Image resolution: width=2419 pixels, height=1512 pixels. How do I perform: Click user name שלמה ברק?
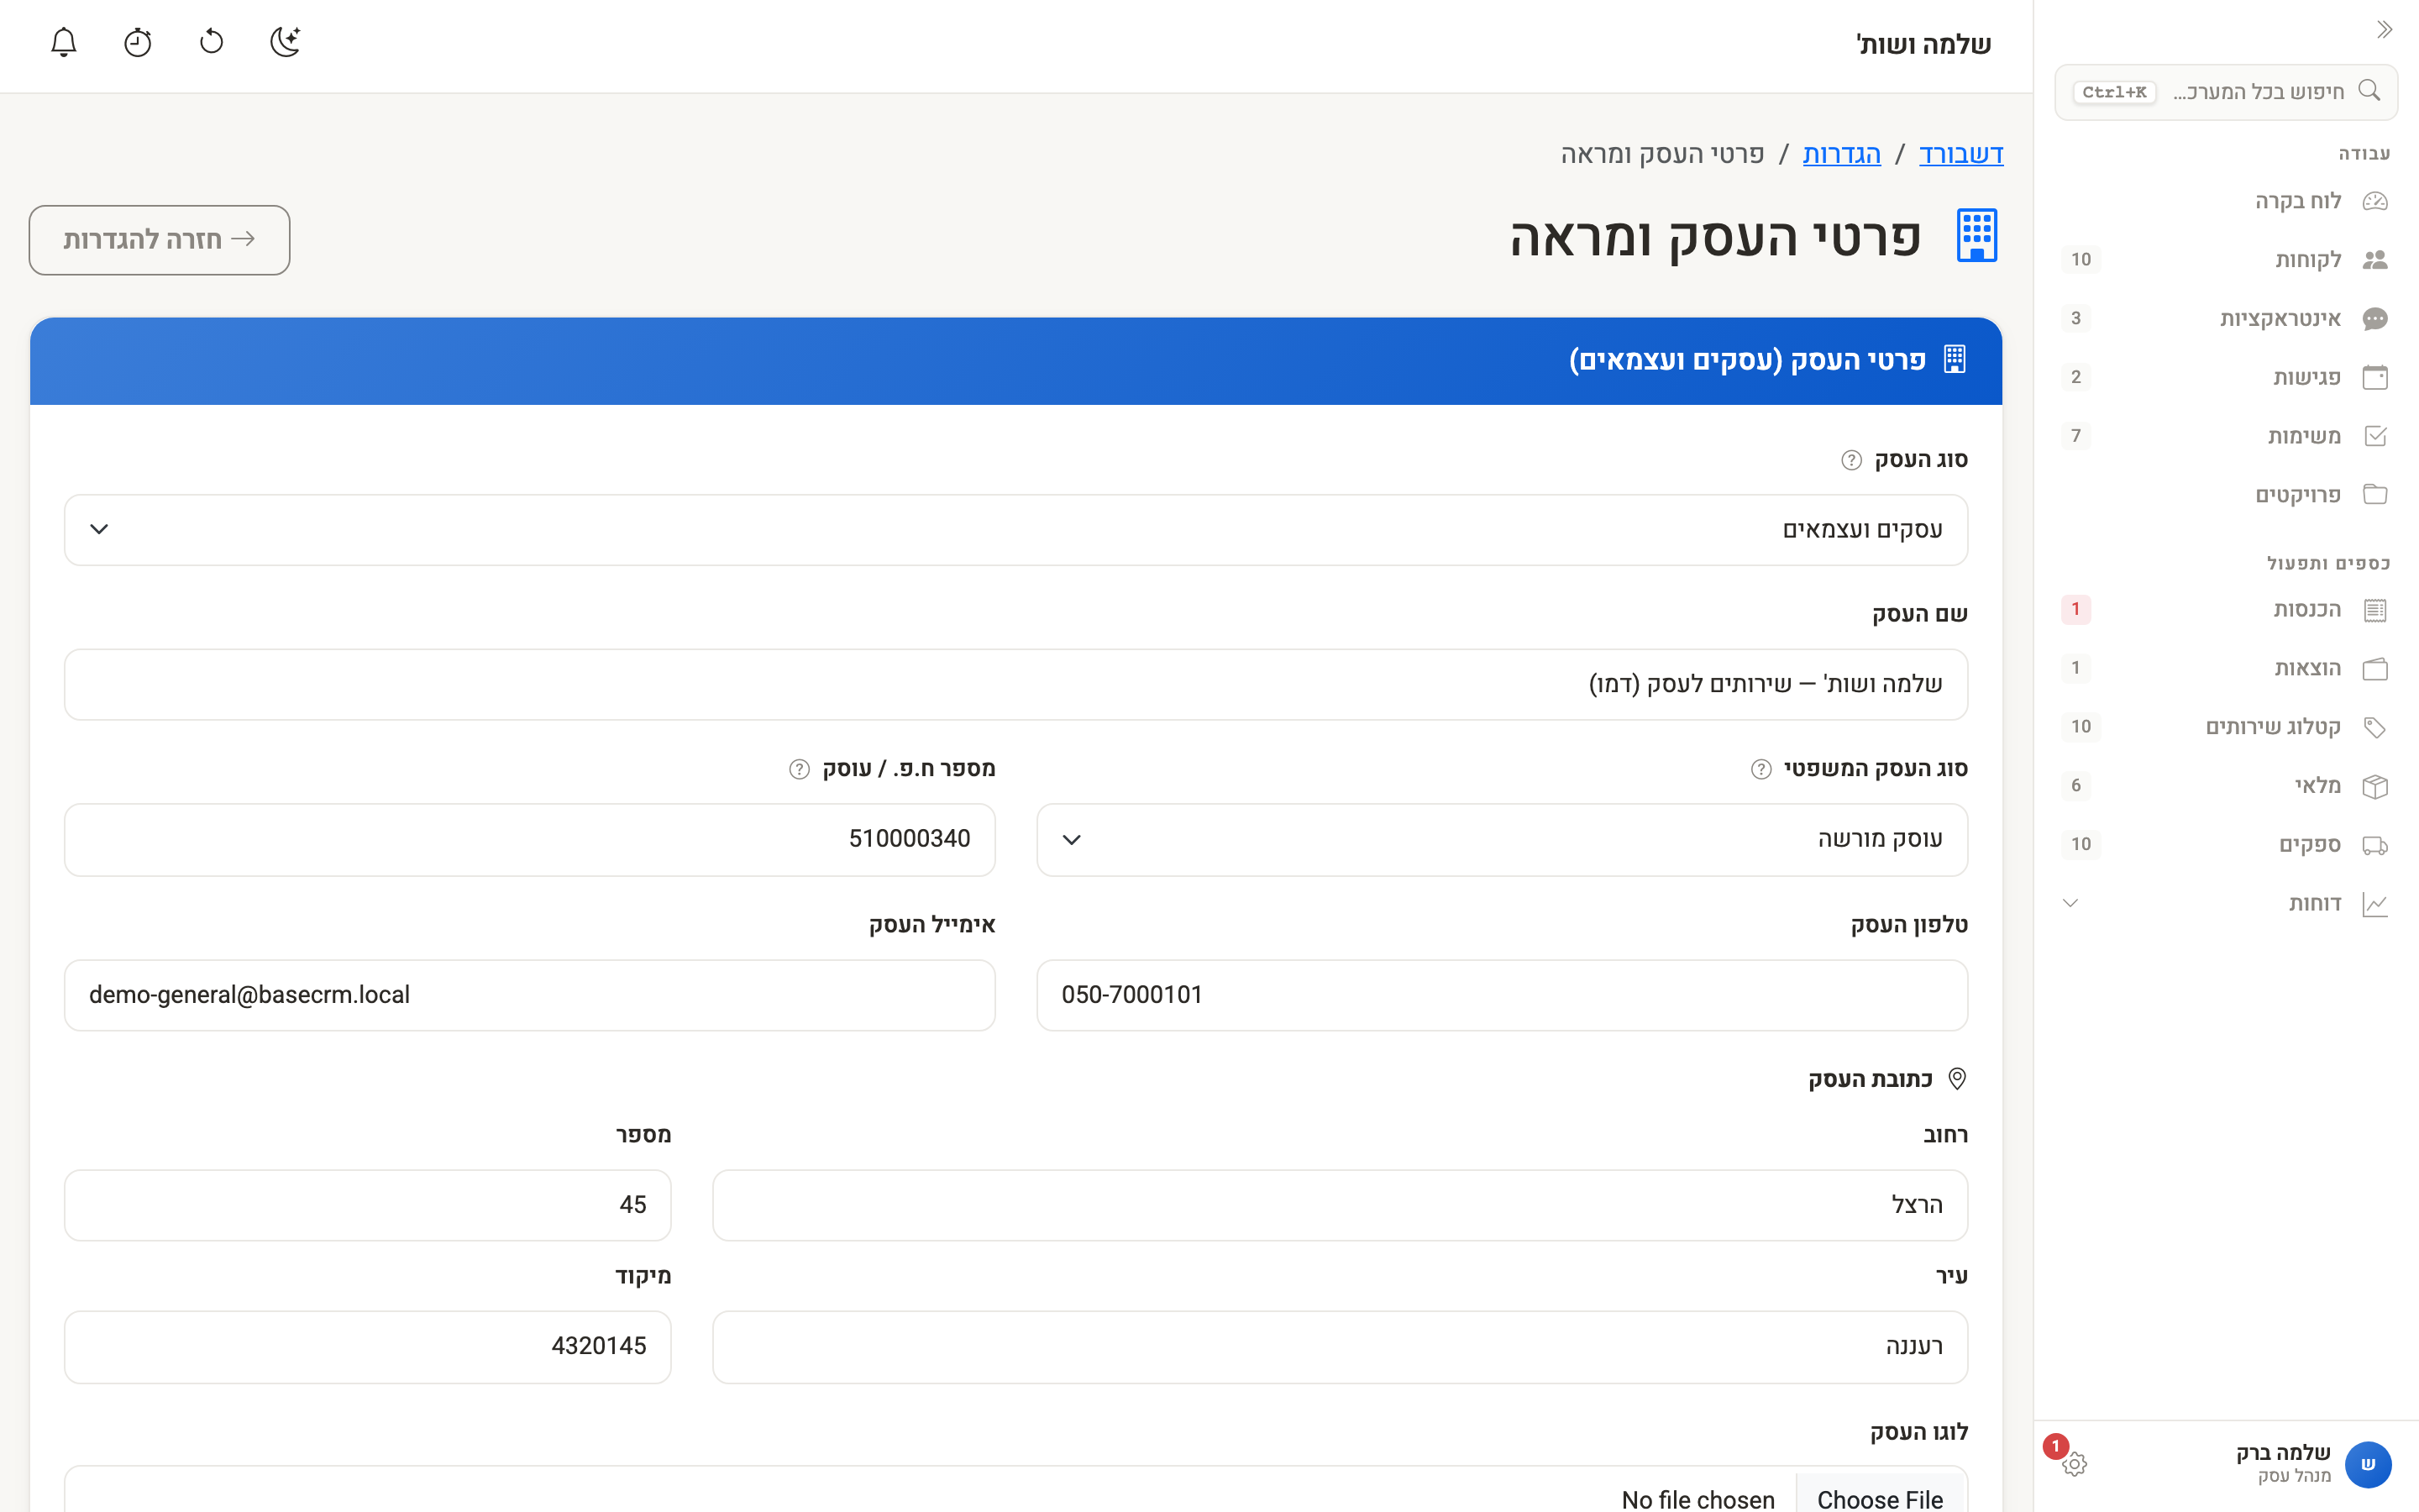pyautogui.click(x=2282, y=1453)
